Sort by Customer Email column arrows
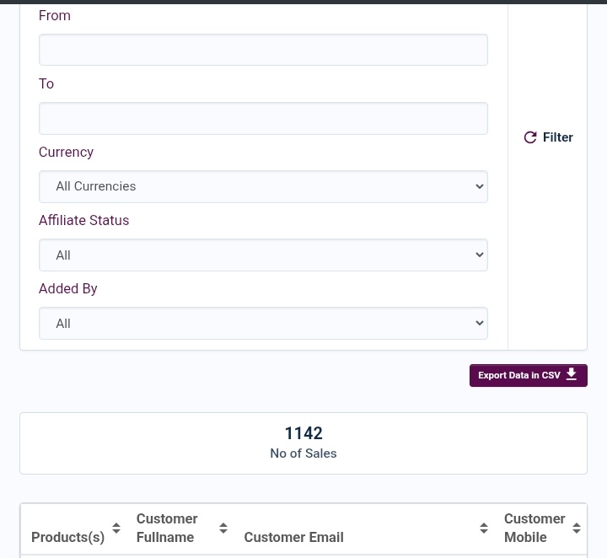Viewport: 607px width, 558px height. [x=484, y=528]
